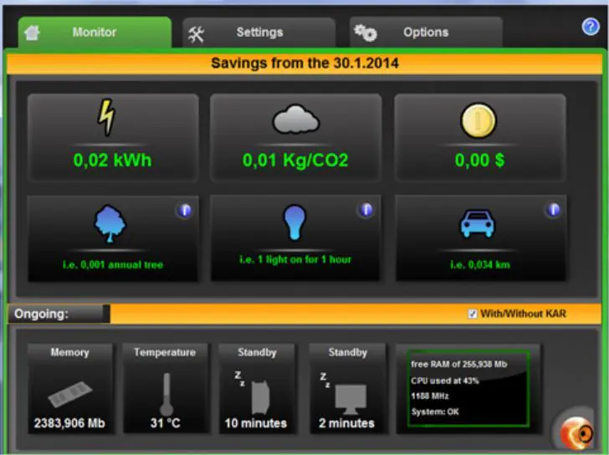
Task: Click the computer Standby 10 minutes tile
Action: [255, 389]
